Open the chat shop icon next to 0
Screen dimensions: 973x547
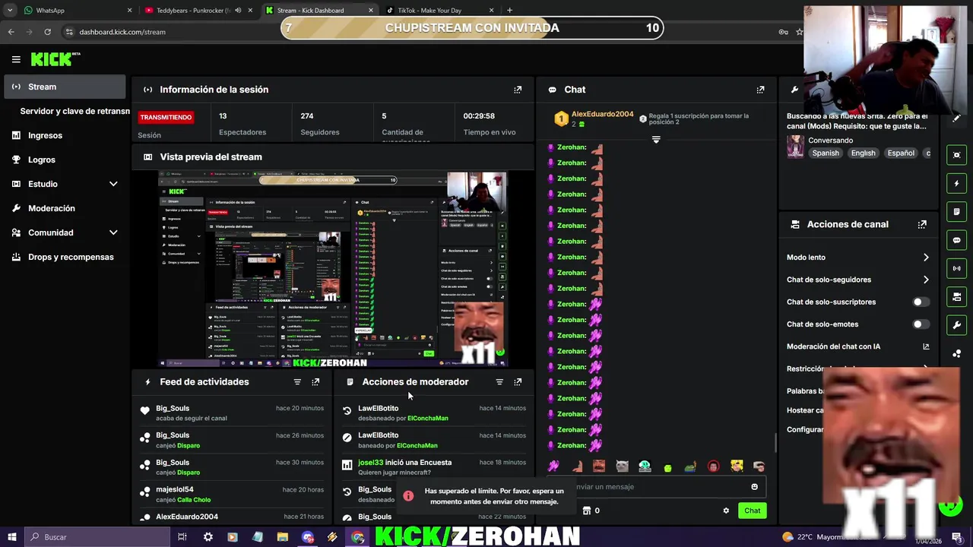(586, 511)
